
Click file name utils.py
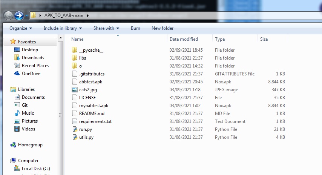point(86,137)
